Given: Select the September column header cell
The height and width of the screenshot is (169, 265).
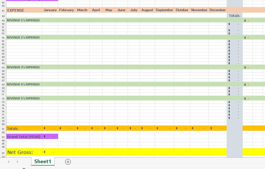Looking at the screenshot, I should pos(164,10).
